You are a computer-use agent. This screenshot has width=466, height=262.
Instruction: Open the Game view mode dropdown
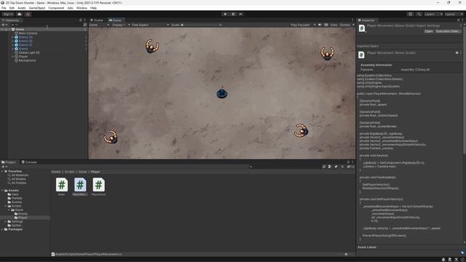point(99,25)
